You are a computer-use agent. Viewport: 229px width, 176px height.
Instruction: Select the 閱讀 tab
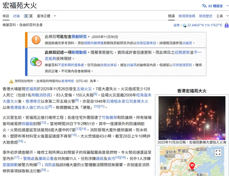pos(171,16)
